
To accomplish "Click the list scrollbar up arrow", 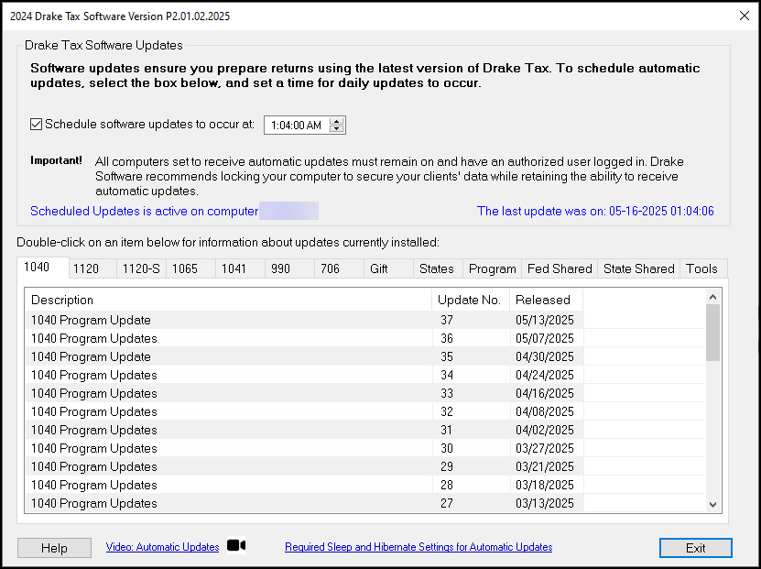I will (x=712, y=297).
